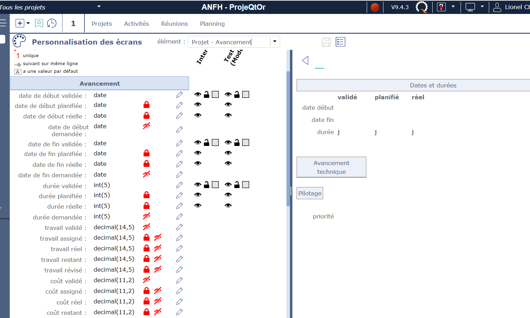Open the 'élément' combo box dropdown arrow
Viewport: 530px width, 318px height.
[275, 42]
